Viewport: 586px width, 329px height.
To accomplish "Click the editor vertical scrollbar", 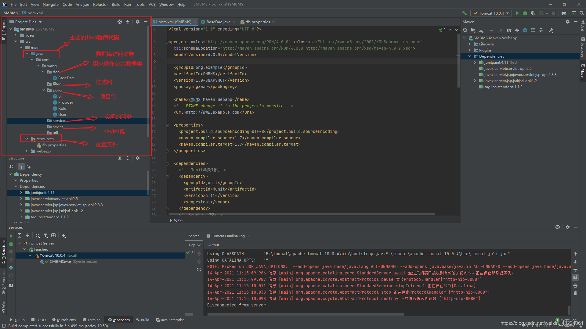I will (x=458, y=61).
